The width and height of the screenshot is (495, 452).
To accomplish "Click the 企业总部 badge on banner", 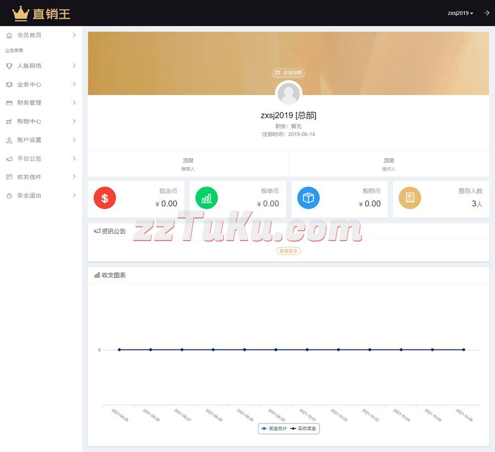I will click(x=288, y=72).
